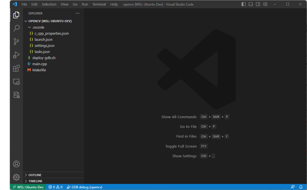
Task: Open the Accounts menu icon
Action: pos(16,164)
